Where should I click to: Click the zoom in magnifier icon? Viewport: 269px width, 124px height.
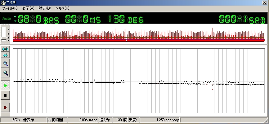tap(5, 63)
